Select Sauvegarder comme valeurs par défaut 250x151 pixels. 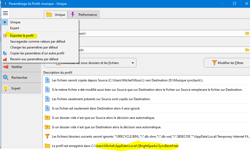(38, 41)
